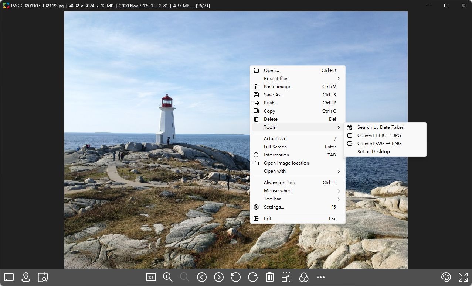Minimize the viewer window
Screen dimensions: 472x286
coord(429,6)
